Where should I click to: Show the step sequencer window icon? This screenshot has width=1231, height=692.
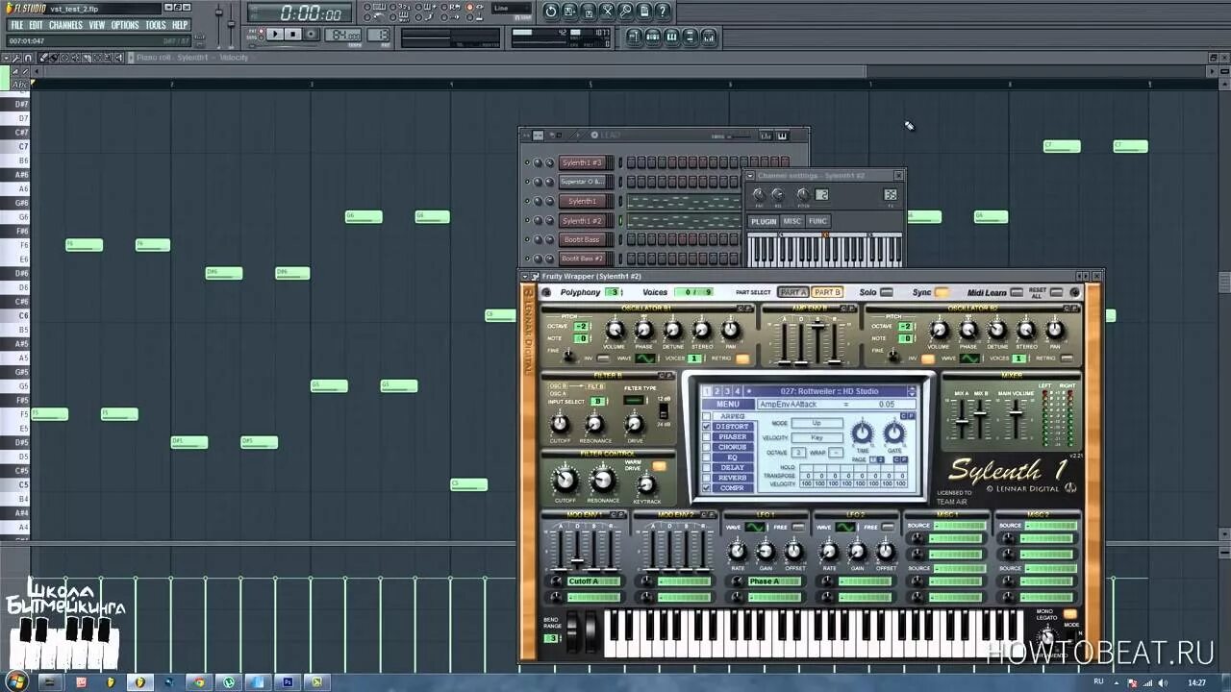(653, 37)
